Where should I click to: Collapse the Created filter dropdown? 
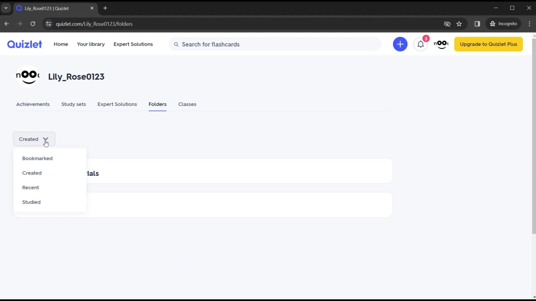coord(34,139)
